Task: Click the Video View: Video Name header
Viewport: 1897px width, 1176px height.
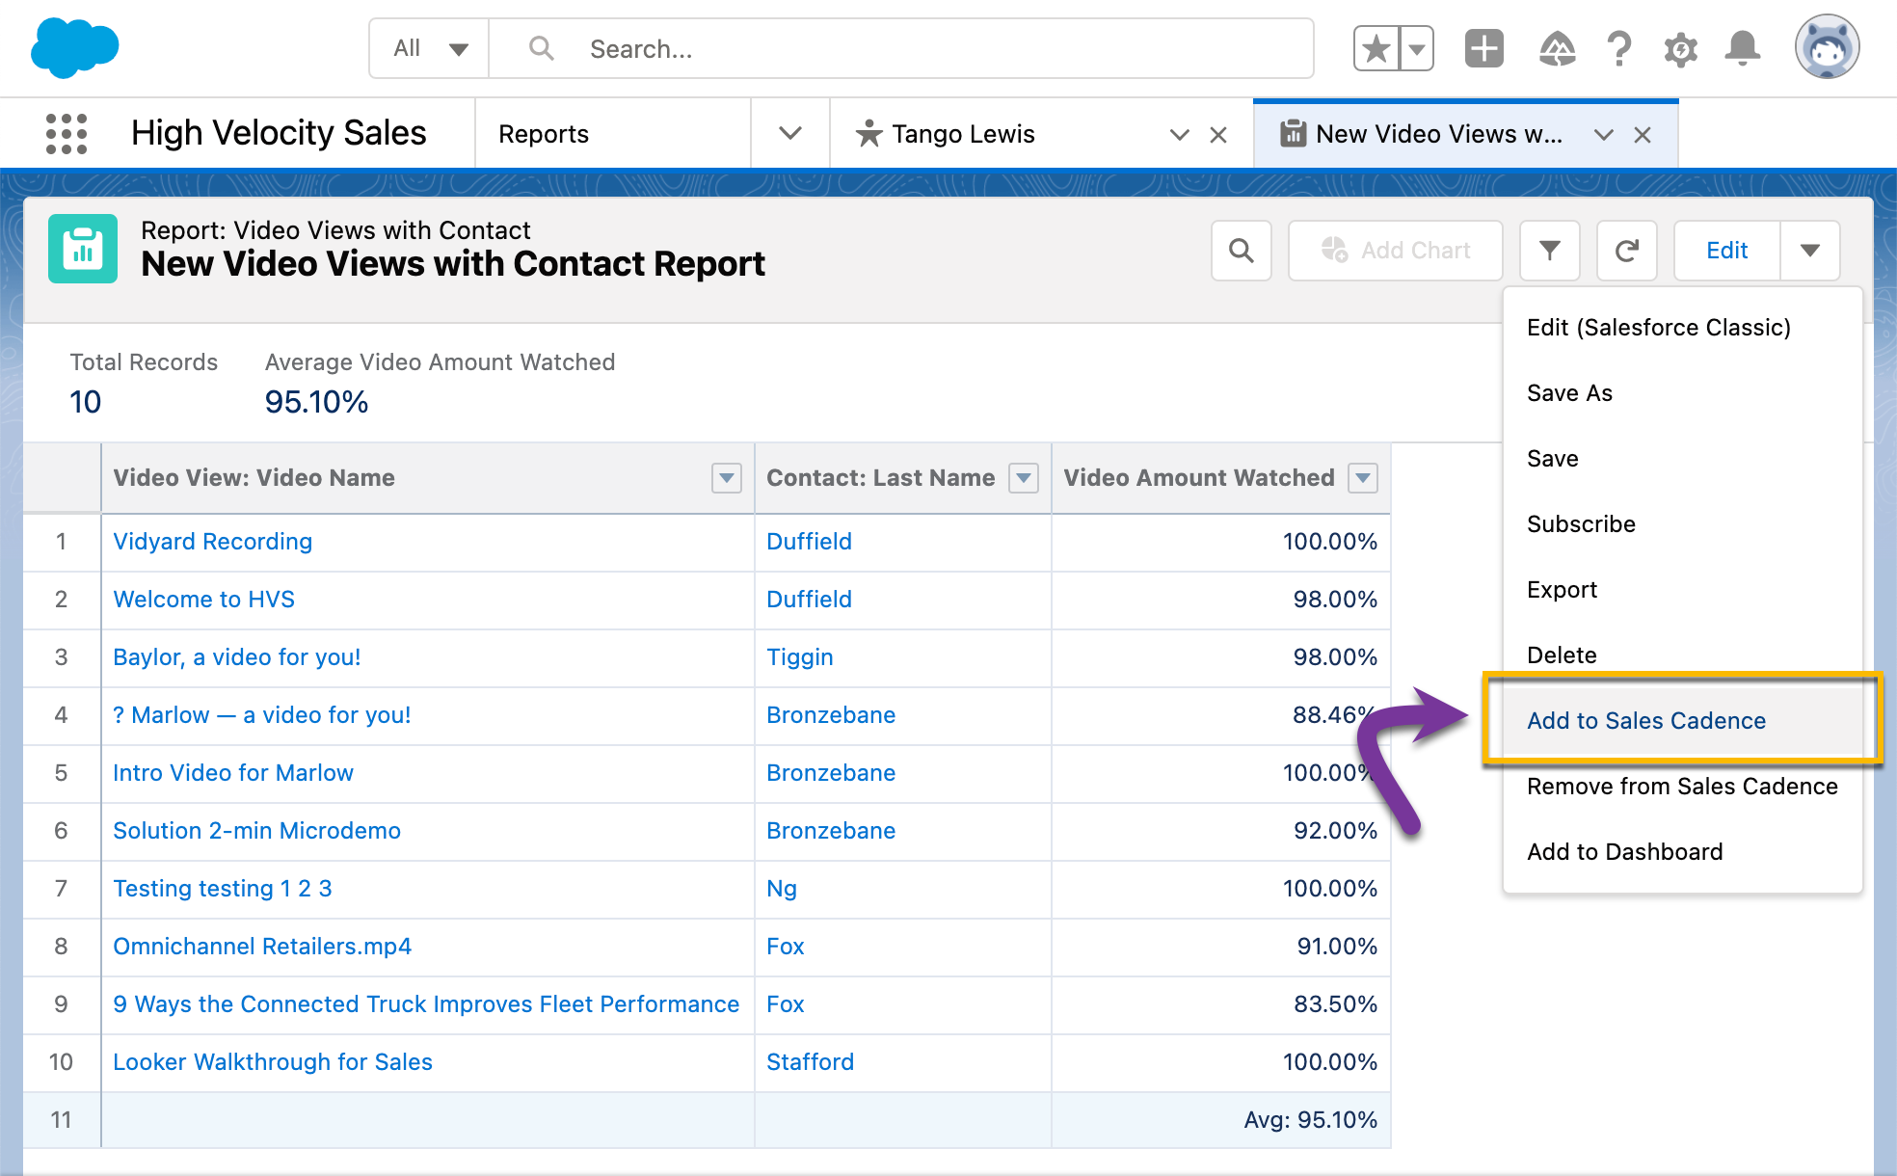Action: (254, 477)
